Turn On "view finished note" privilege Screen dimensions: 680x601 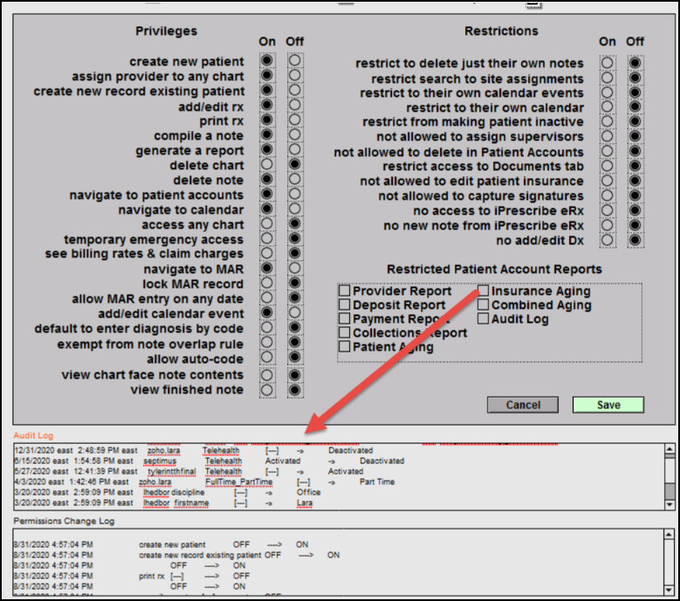[265, 390]
